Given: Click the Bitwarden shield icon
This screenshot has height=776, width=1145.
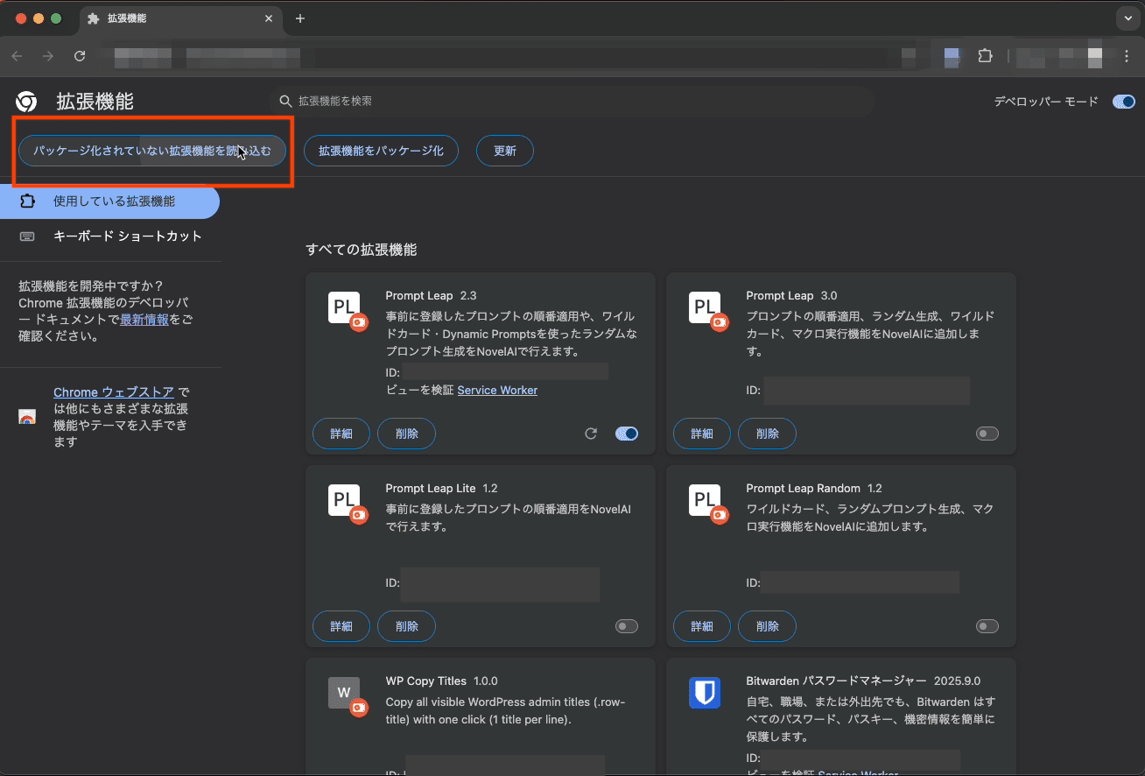Looking at the screenshot, I should coord(706,694).
